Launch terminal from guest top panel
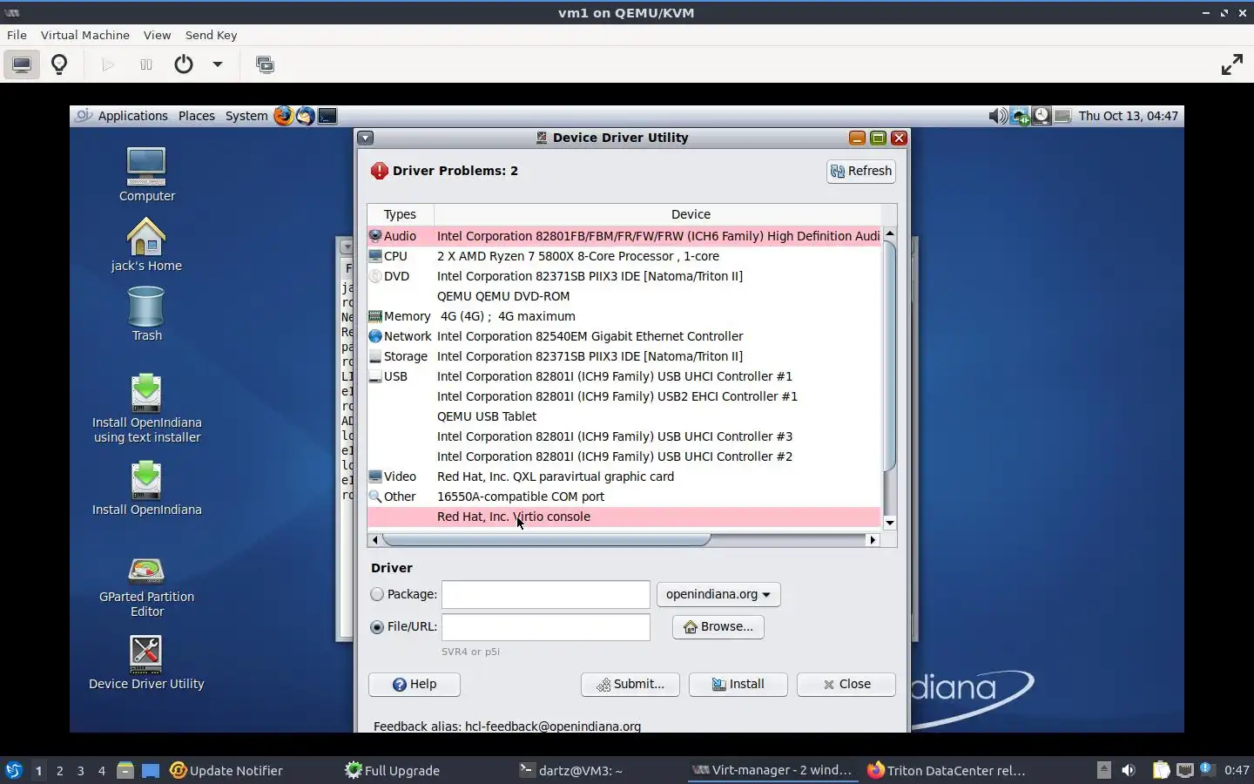 pyautogui.click(x=327, y=116)
